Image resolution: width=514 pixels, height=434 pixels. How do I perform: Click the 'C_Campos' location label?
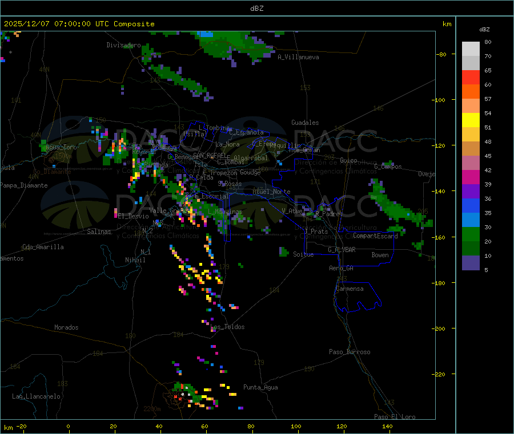(x=388, y=167)
